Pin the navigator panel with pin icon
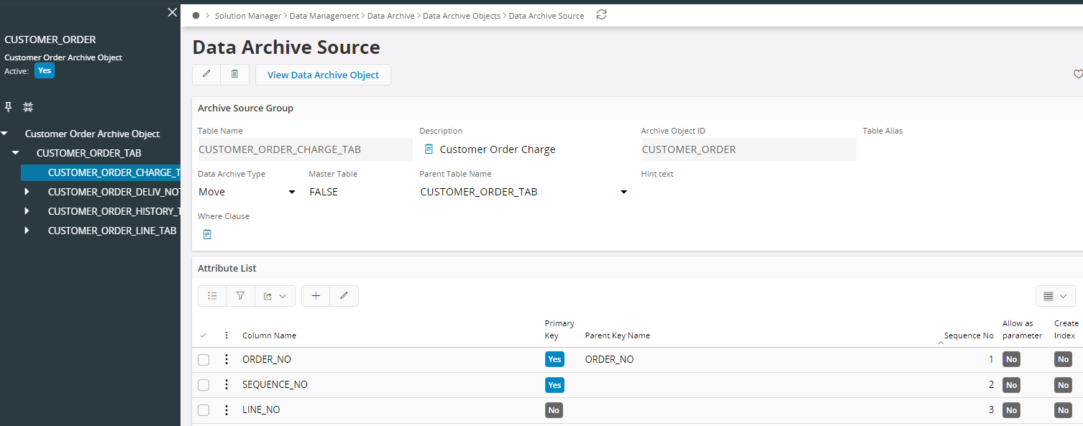Image resolution: width=1083 pixels, height=426 pixels. tap(9, 107)
